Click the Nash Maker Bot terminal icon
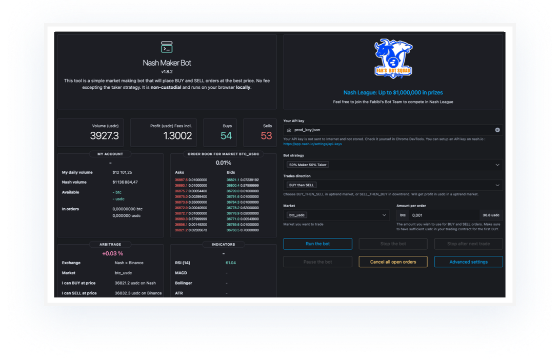This screenshot has height=359, width=559. pos(167,47)
